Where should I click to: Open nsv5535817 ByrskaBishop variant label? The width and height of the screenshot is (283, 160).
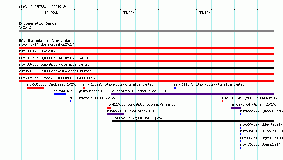point(261,138)
